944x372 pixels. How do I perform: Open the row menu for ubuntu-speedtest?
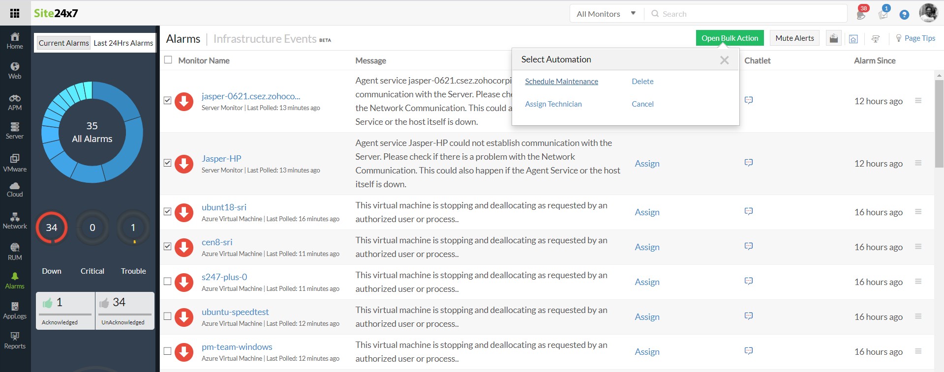(x=918, y=316)
